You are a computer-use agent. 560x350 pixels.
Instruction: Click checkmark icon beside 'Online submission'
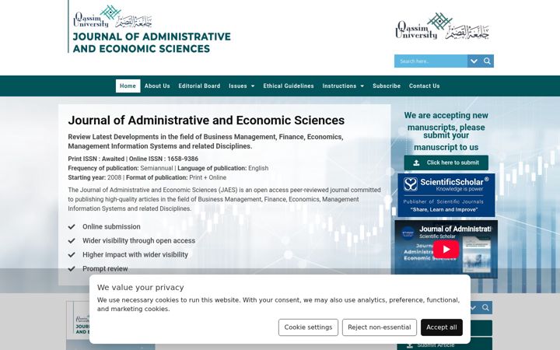click(72, 227)
